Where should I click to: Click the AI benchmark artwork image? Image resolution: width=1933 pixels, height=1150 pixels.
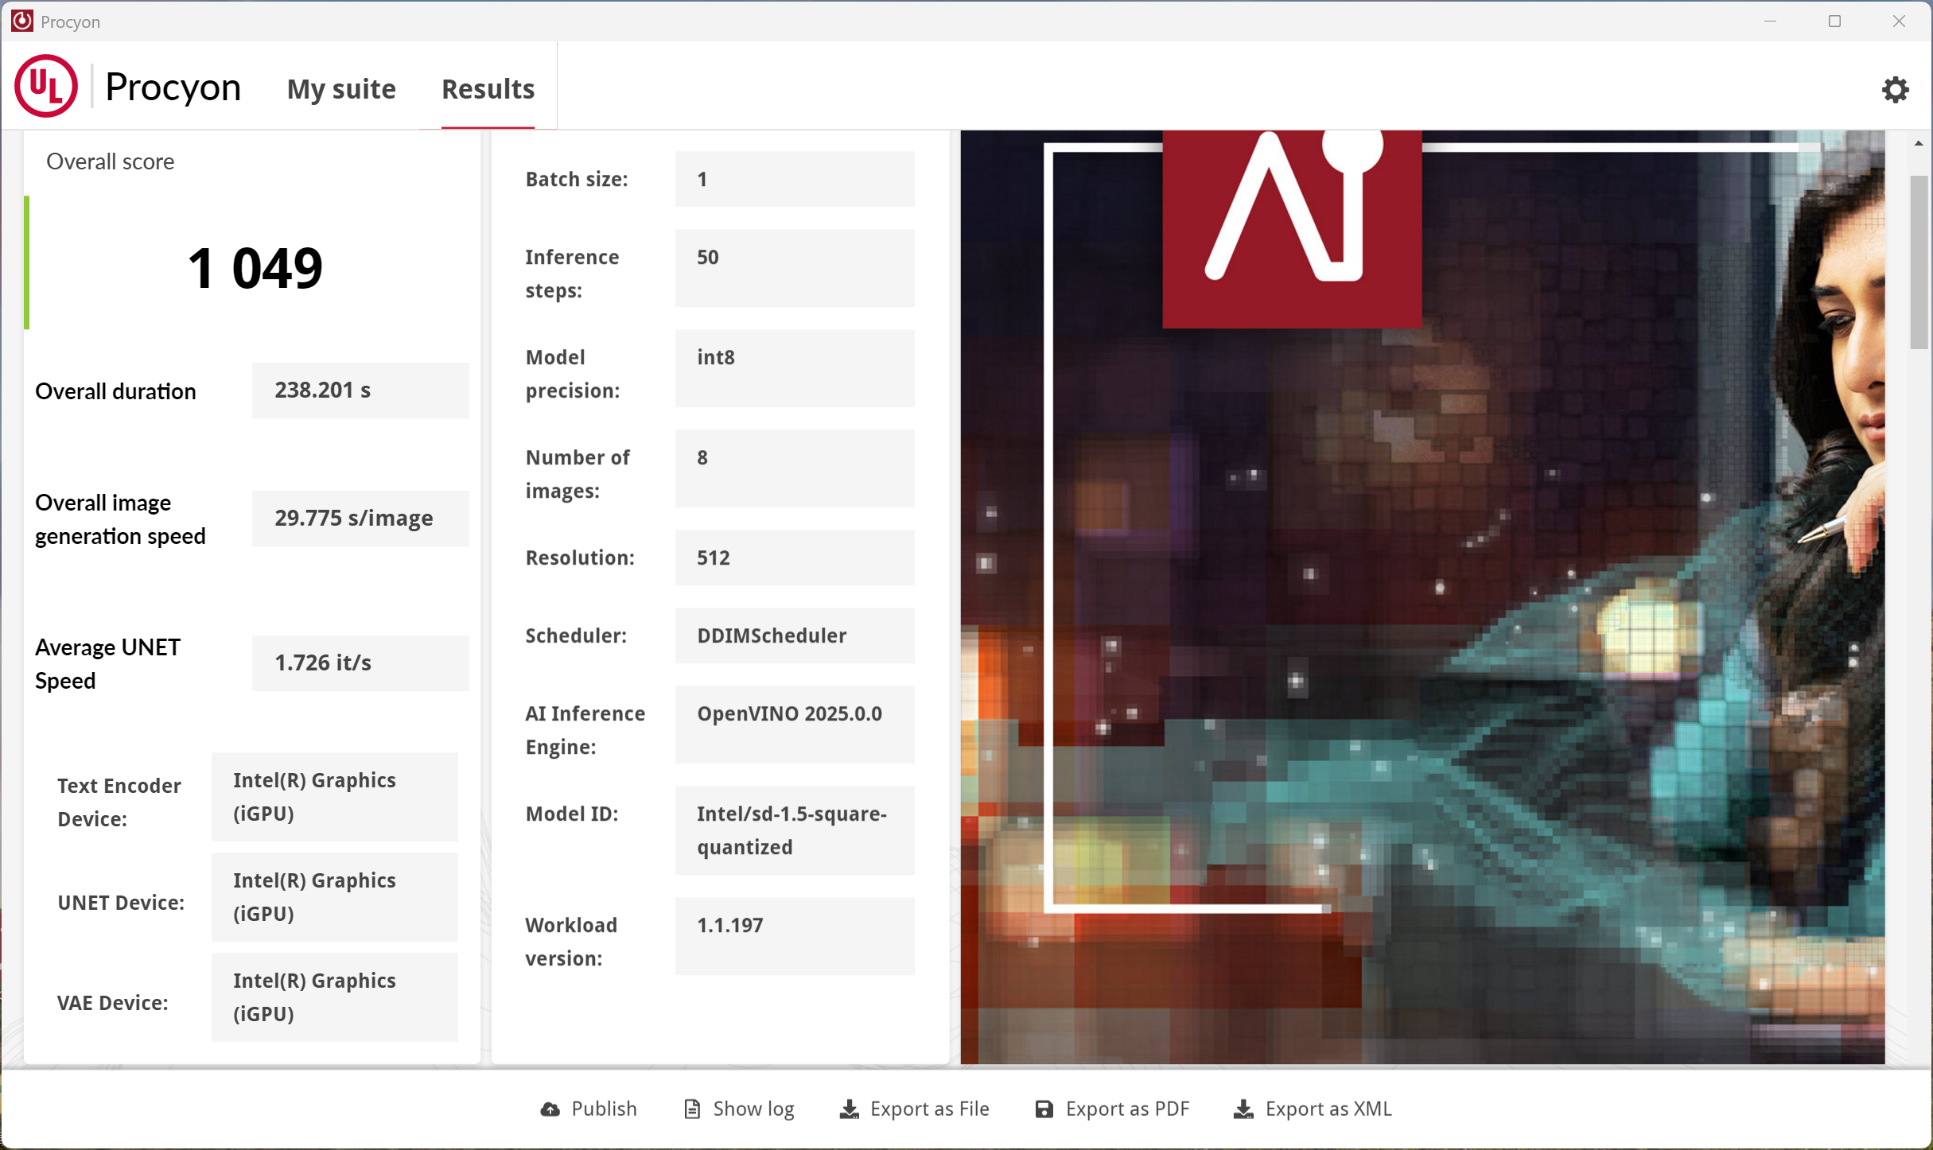[1422, 596]
